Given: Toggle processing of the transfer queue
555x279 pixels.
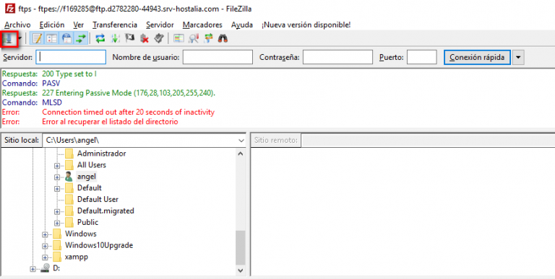Looking at the screenshot, I should pos(116,38).
